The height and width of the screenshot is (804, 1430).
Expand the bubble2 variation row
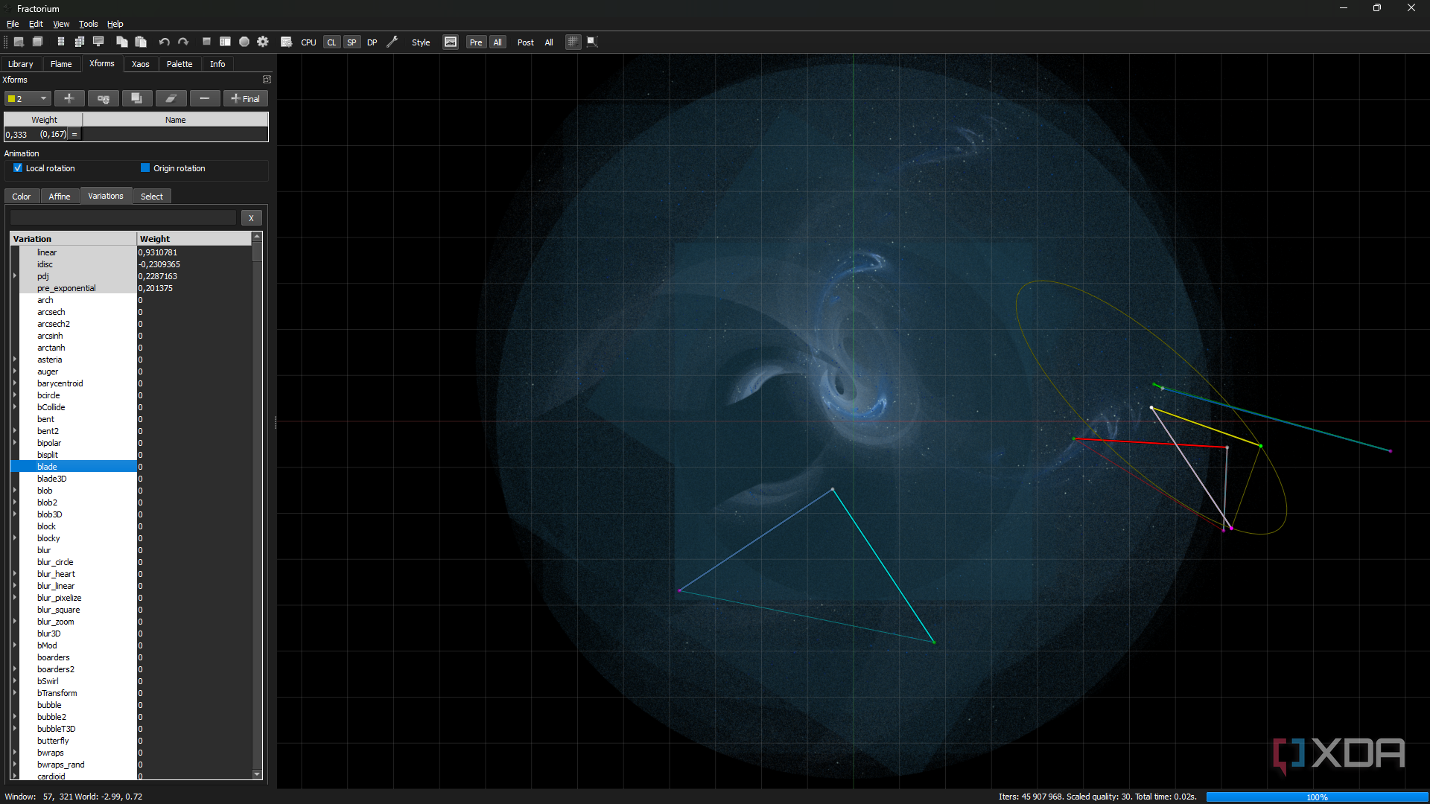(x=15, y=717)
